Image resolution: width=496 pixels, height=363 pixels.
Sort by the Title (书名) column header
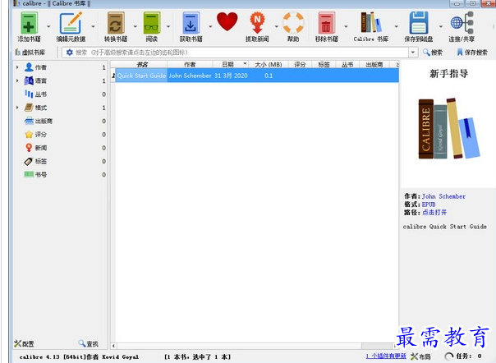(141, 64)
